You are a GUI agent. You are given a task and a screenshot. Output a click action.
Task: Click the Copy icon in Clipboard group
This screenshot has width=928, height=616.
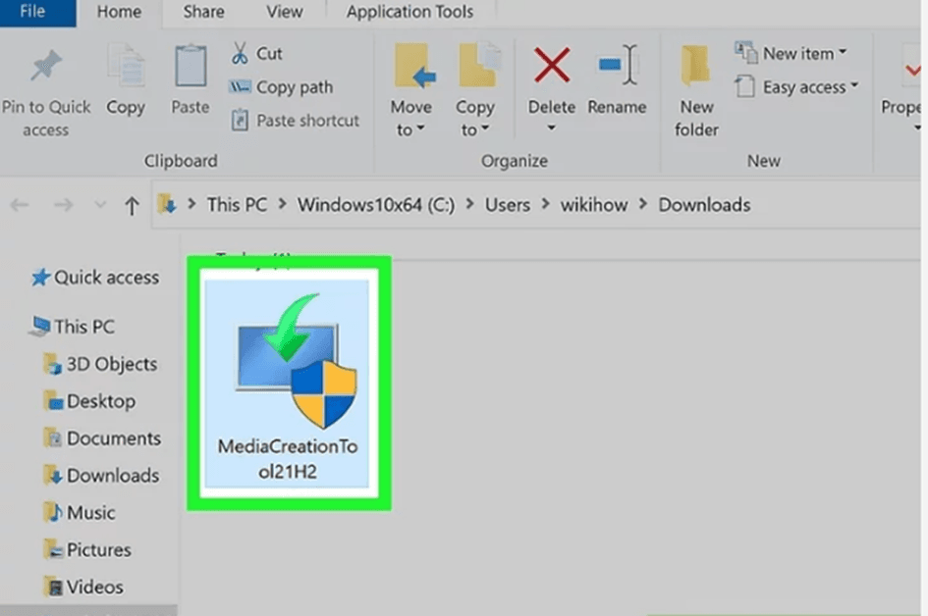[x=125, y=67]
